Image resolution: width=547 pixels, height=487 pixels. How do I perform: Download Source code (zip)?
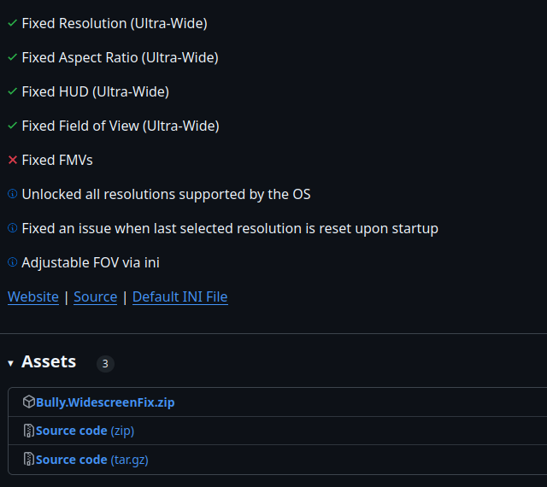[85, 431]
